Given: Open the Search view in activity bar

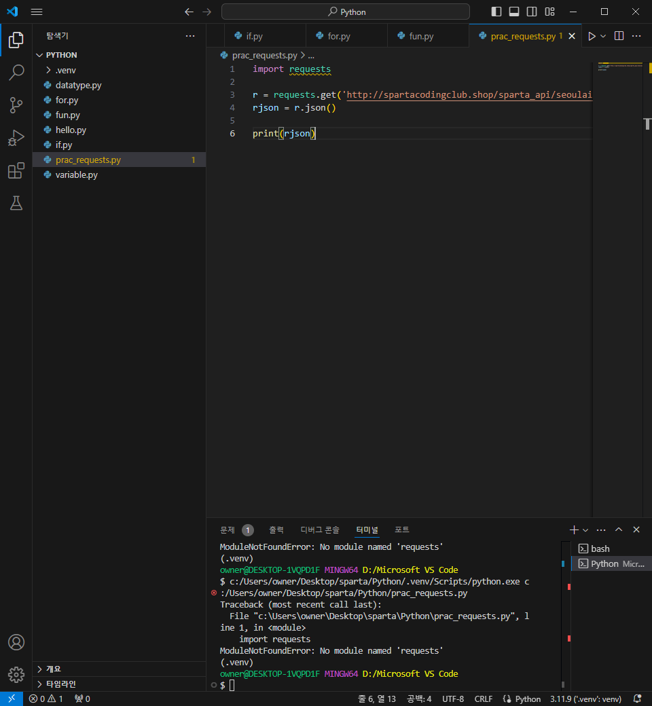Looking at the screenshot, I should tap(16, 73).
